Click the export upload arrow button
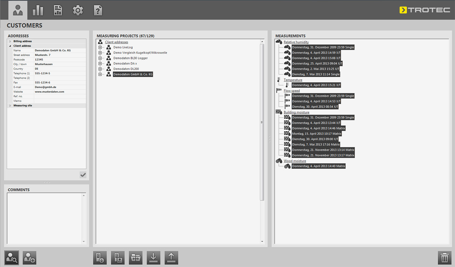Image resolution: width=455 pixels, height=267 pixels. pos(171,258)
